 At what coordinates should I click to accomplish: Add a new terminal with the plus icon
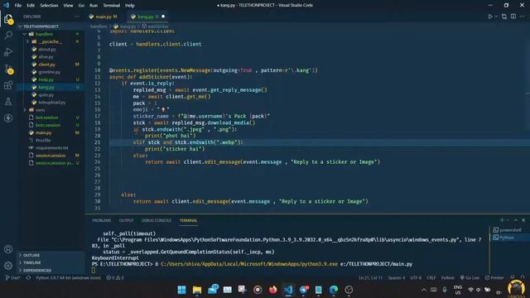(x=502, y=220)
